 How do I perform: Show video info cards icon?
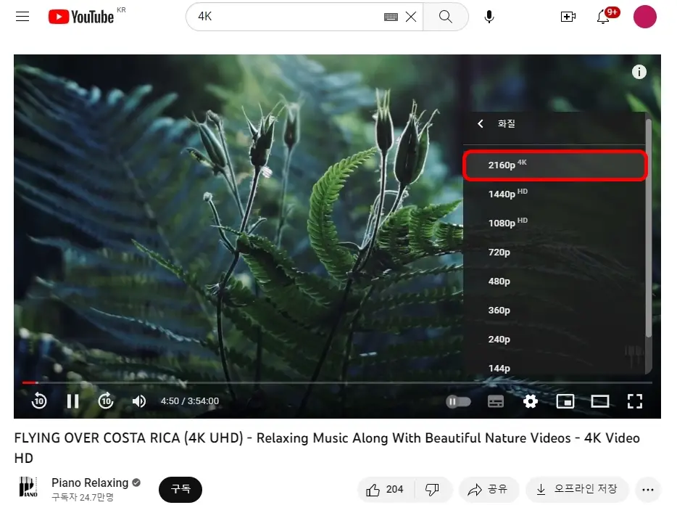pos(639,72)
